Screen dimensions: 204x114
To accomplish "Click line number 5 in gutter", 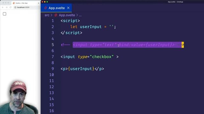I will tap(53, 45).
